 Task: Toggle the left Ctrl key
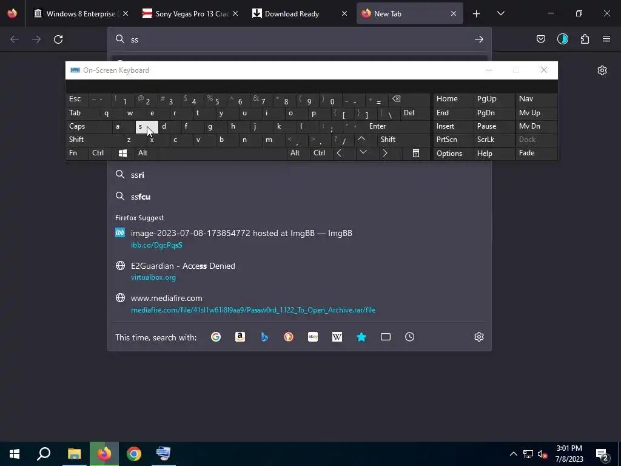[100, 154]
